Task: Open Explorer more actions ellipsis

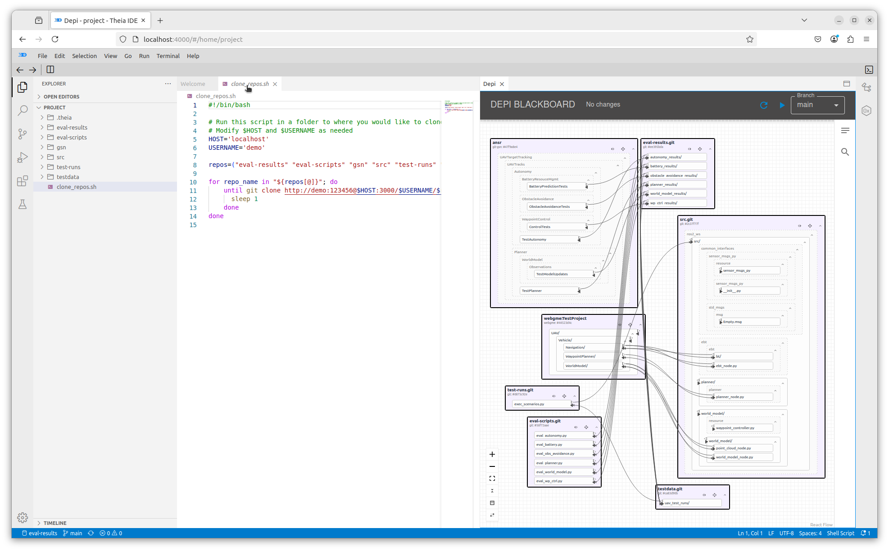Action: [x=168, y=84]
